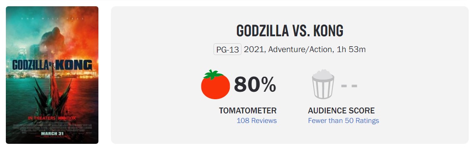This screenshot has width=475, height=153.
Task: Click the 1h 53m runtime text
Action: (x=351, y=49)
